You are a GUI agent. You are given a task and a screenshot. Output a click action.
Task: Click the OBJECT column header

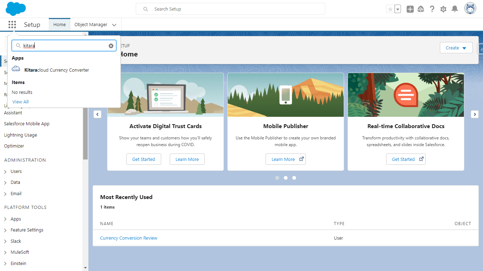[463, 224]
